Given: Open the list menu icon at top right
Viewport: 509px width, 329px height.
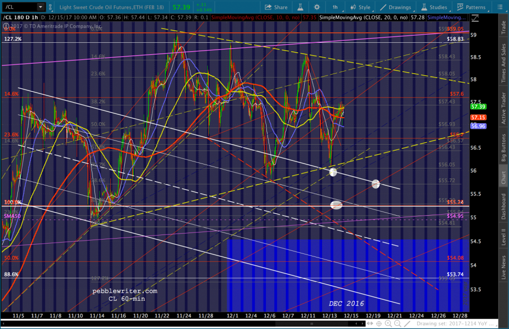Looking at the screenshot, I should tap(500, 7).
